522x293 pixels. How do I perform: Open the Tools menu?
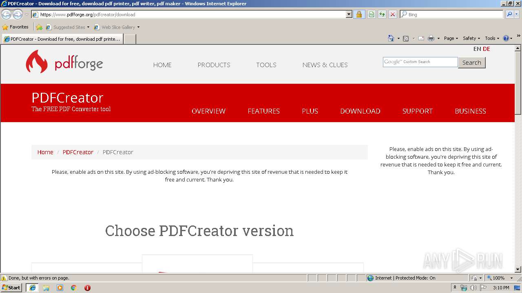point(492,38)
